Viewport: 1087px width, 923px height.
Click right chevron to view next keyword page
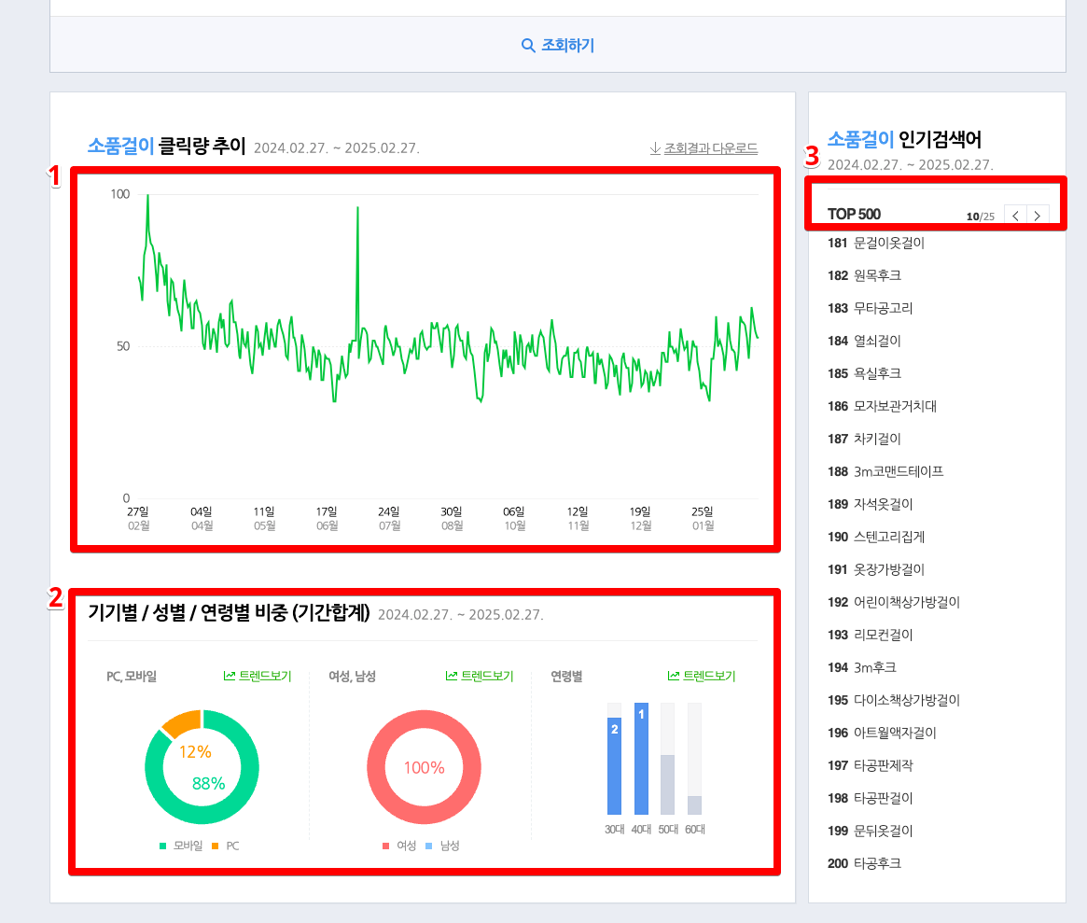(1038, 215)
